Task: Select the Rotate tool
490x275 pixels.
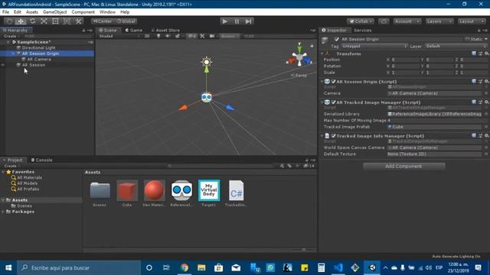Action: tap(32, 21)
